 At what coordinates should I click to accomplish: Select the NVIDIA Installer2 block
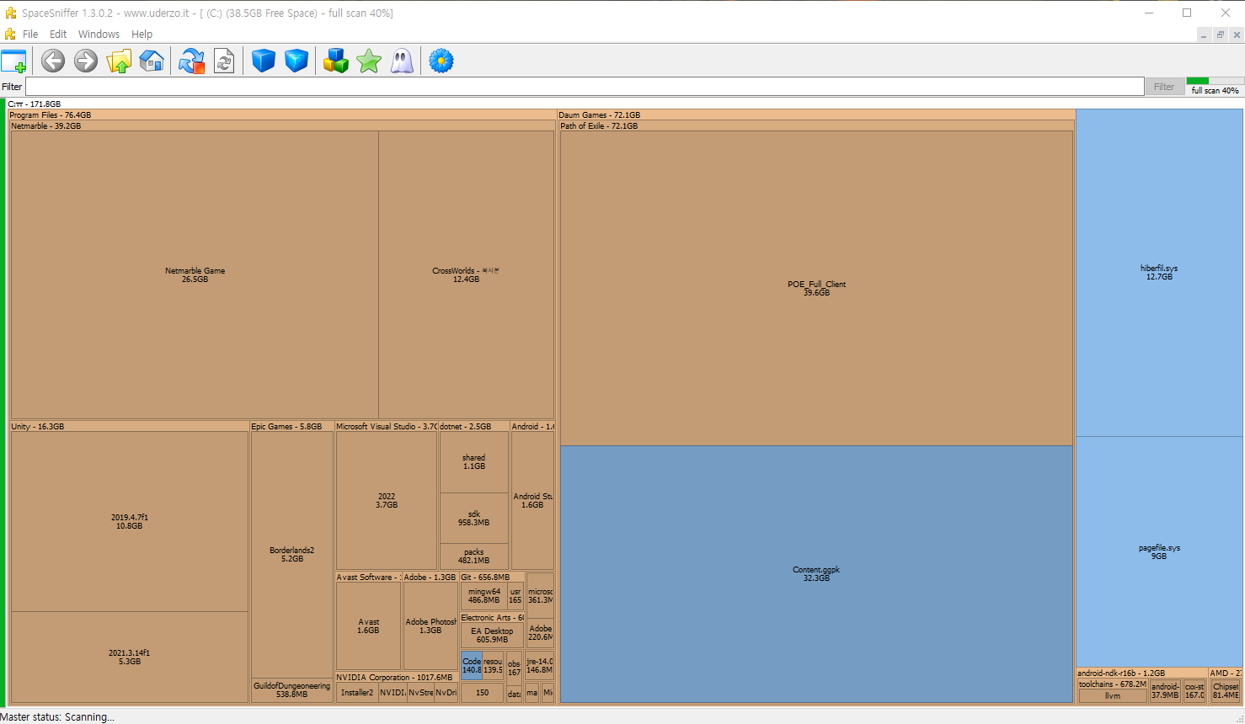(357, 693)
